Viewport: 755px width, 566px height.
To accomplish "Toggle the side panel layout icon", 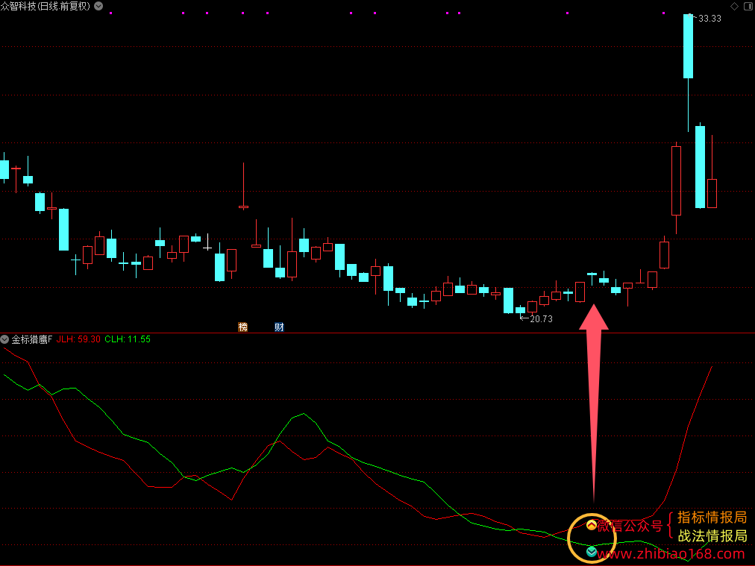I will [748, 6].
